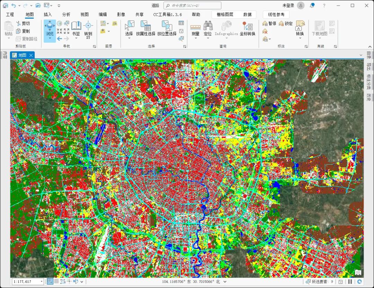Screen dimensions: 374x288
Task: Click the notifications bell icon
Action: pyautogui.click(x=312, y=6)
